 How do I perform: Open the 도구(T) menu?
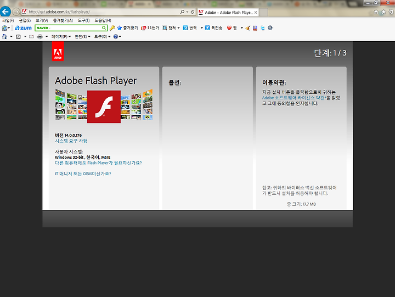click(x=83, y=20)
